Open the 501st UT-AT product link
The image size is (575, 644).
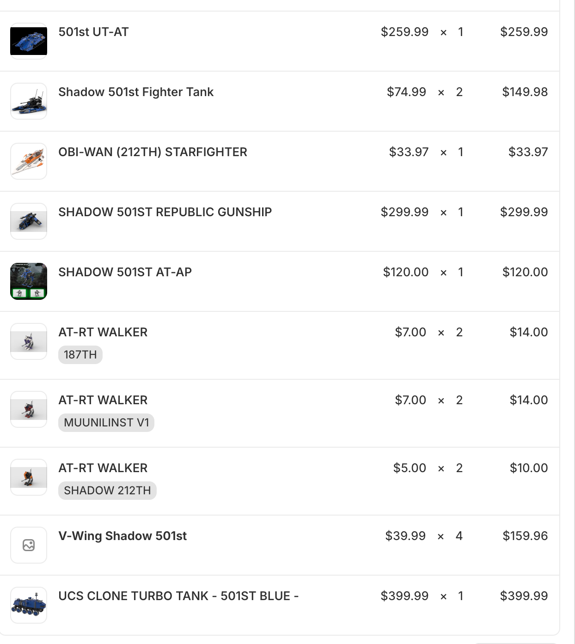(93, 32)
